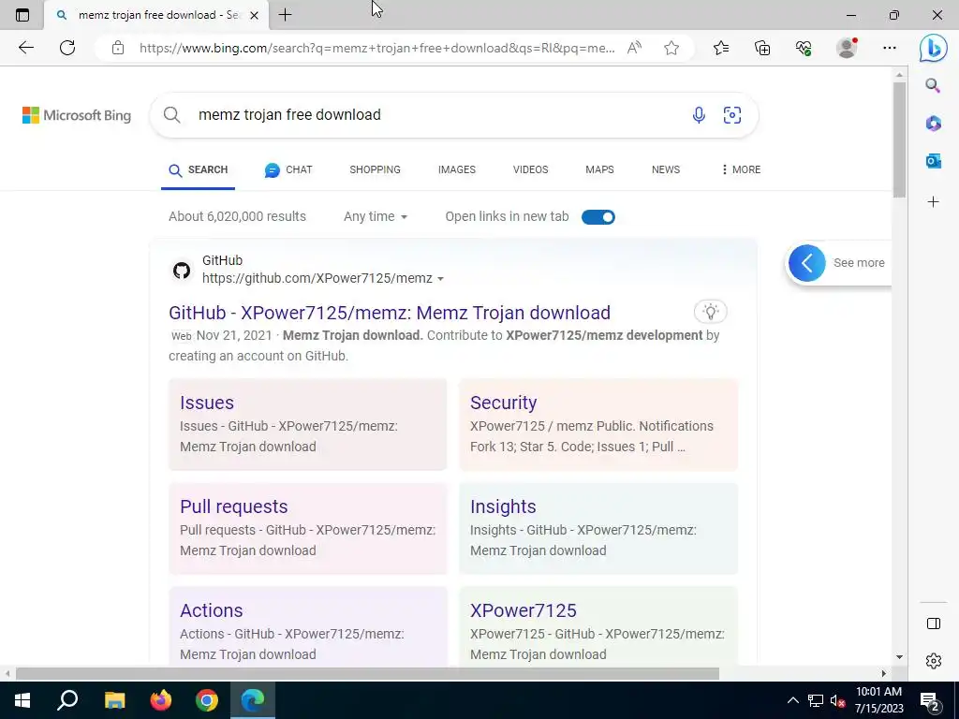Image resolution: width=959 pixels, height=719 pixels.
Task: Open Settings and more ellipsis menu
Action: [x=890, y=48]
